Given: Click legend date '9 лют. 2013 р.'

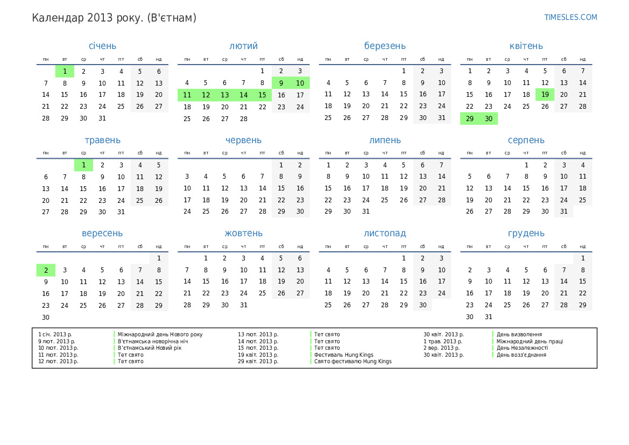Looking at the screenshot, I should click(56, 342).
